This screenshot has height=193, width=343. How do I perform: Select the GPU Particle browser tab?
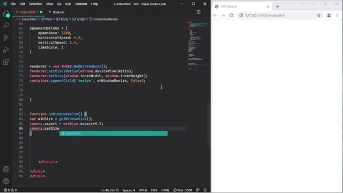click(242, 6)
